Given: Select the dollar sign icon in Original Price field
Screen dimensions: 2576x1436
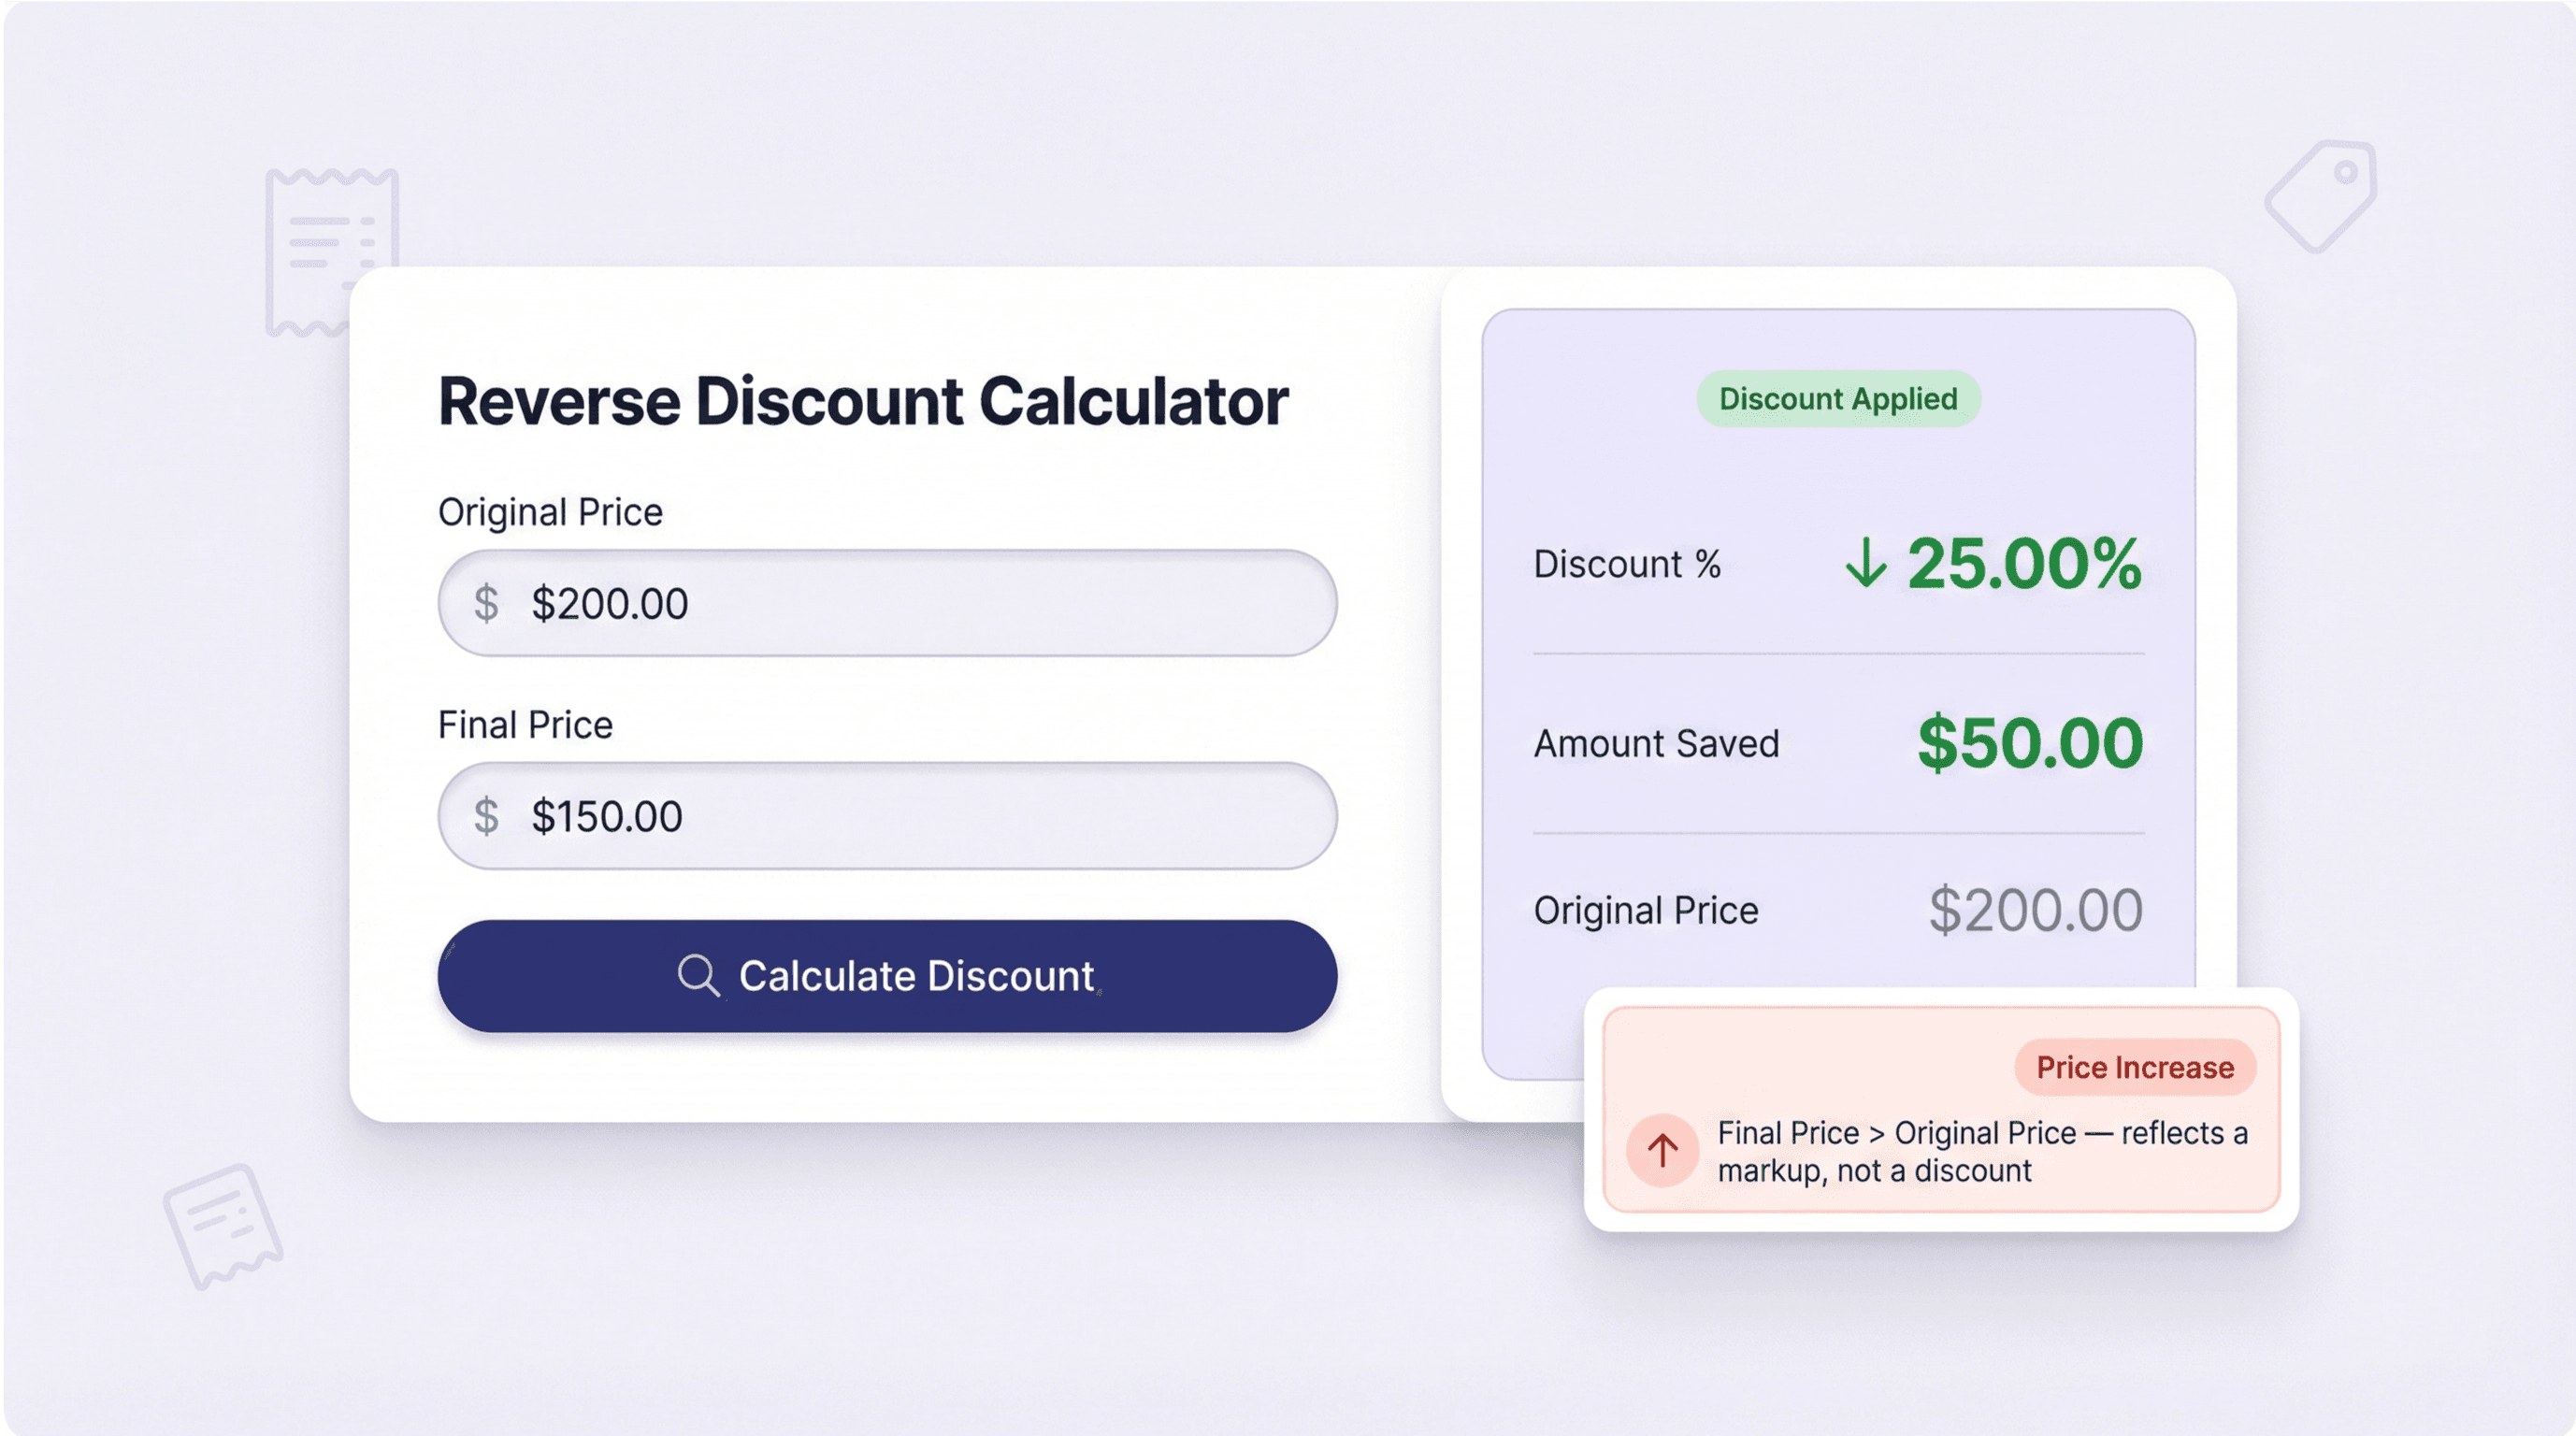Looking at the screenshot, I should pyautogui.click(x=489, y=602).
